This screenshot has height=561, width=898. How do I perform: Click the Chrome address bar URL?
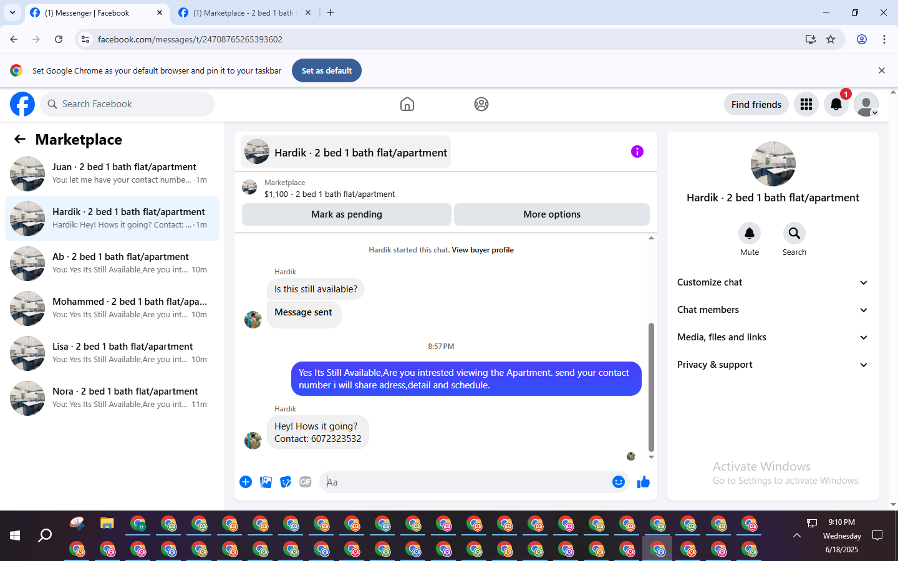(x=190, y=39)
